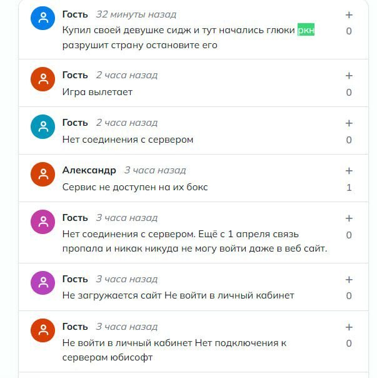Upvote the "Нет подключения к серверам юбисофт" comment
This screenshot has width=377, height=378.
[x=349, y=327]
